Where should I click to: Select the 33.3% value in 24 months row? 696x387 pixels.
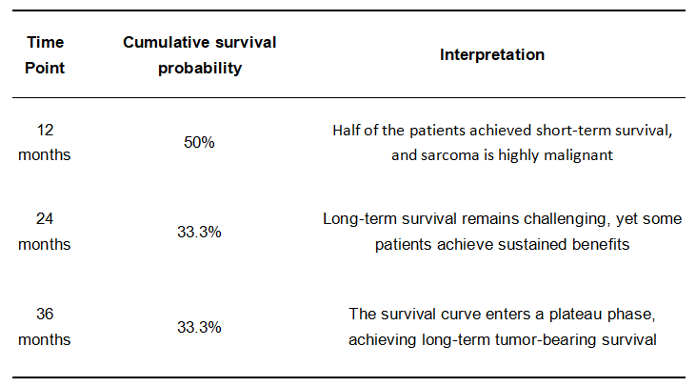coord(199,232)
